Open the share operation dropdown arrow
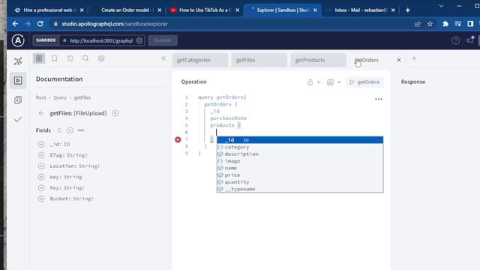 319,82
